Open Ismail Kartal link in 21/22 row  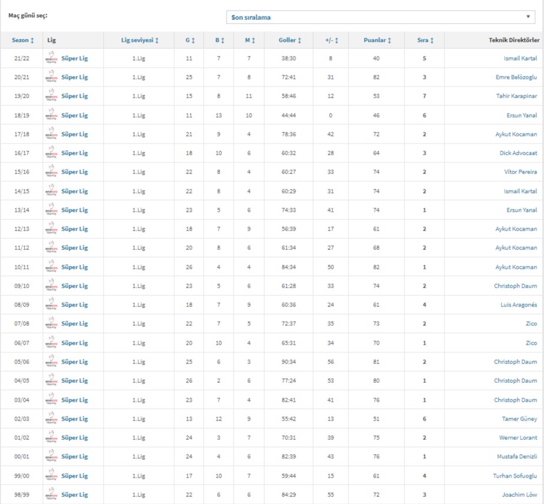520,58
